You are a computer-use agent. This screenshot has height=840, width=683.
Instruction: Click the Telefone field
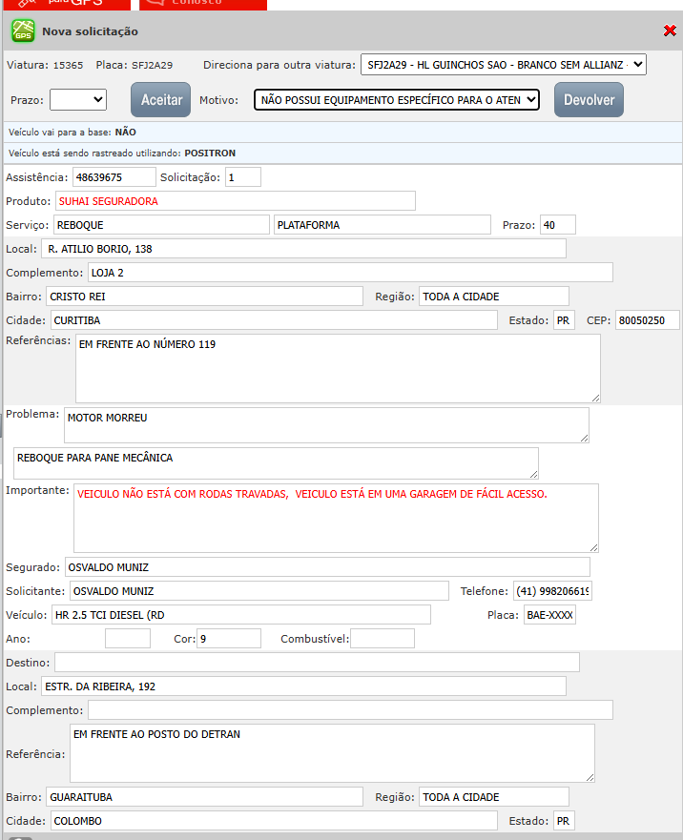point(552,591)
